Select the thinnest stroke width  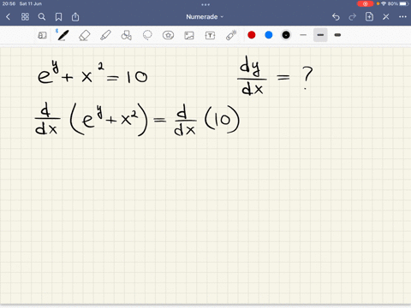pos(303,35)
